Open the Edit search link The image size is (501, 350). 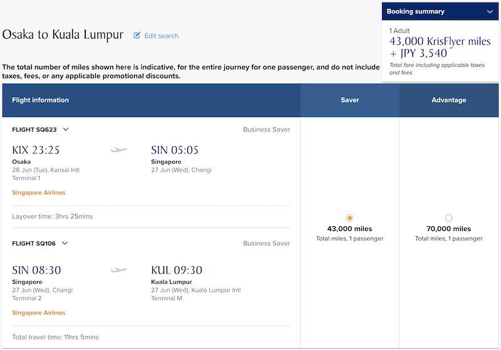(162, 36)
